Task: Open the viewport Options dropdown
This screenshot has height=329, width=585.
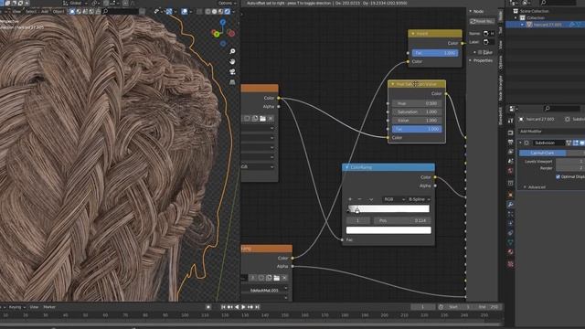Action: 227,3
